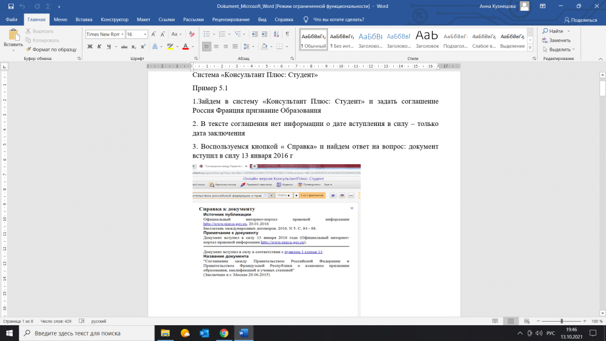606x341 pixels.
Task: Open Google Chrome from the taskbar
Action: tap(224, 333)
